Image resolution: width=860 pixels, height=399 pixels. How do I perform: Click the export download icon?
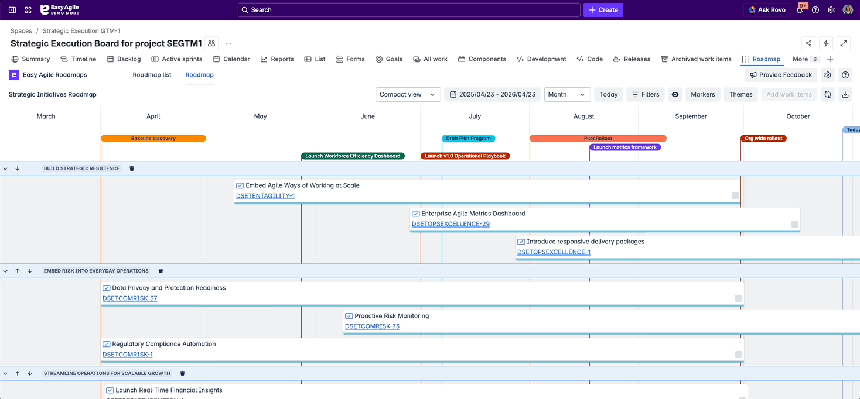tap(845, 94)
